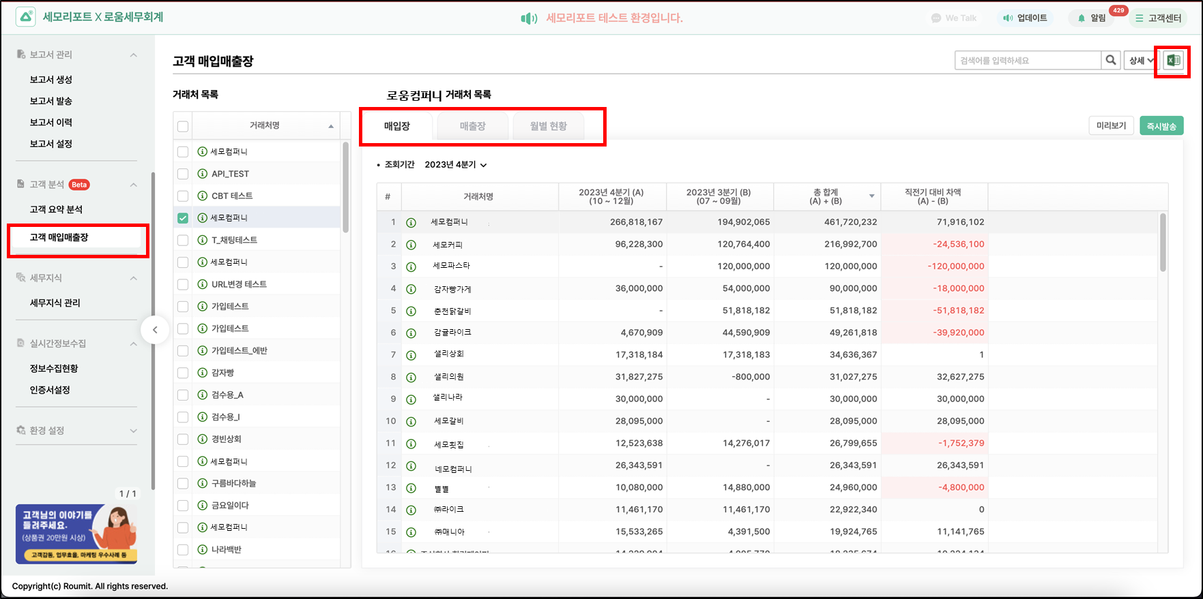This screenshot has width=1203, height=599.
Task: Toggle the select-all checkbox in 거래처명 header
Action: [x=183, y=126]
